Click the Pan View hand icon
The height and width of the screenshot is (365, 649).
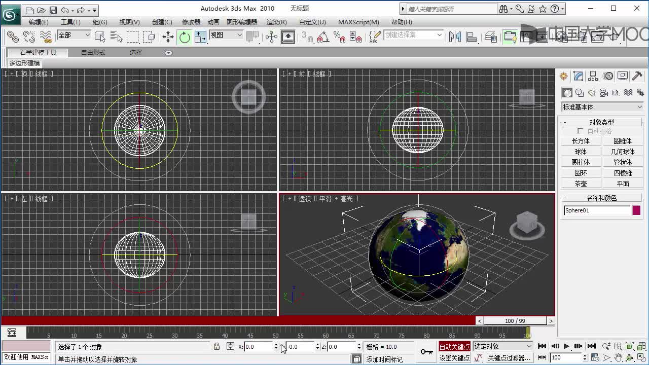pos(619,357)
